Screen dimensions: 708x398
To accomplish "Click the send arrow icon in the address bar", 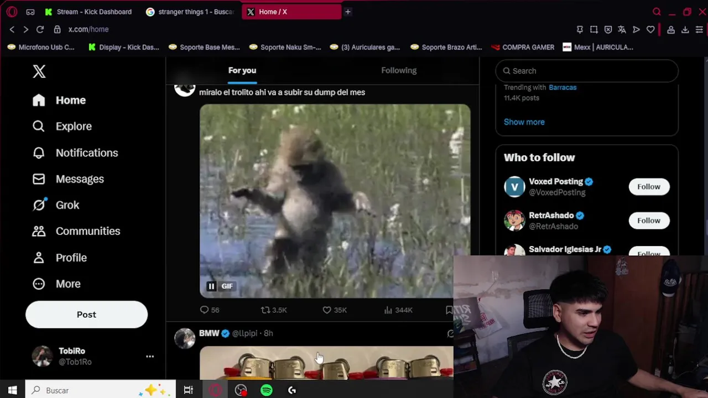I will pos(636,29).
